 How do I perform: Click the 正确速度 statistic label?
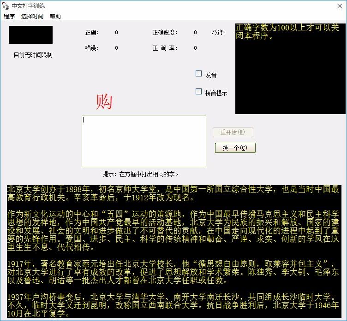click(165, 33)
